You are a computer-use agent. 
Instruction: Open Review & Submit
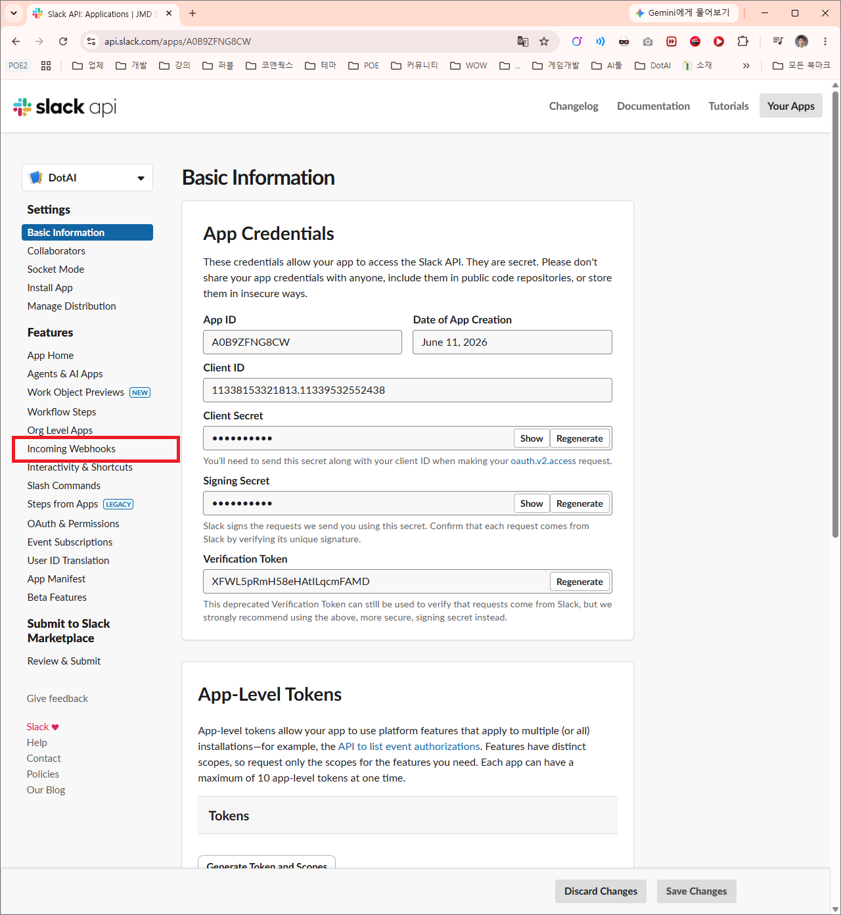[x=64, y=661]
